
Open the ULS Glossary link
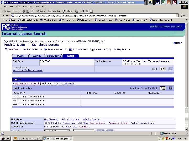pos(51,119)
